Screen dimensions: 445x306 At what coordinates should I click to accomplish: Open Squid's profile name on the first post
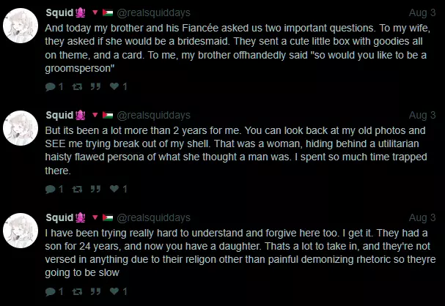pyautogui.click(x=59, y=12)
